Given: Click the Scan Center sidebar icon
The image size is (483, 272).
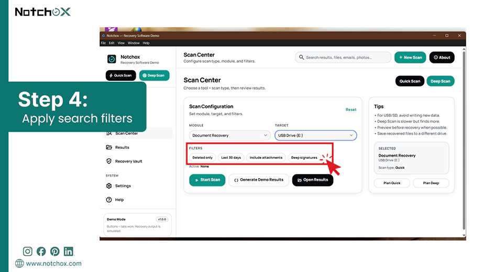Looking at the screenshot, I should point(109,134).
